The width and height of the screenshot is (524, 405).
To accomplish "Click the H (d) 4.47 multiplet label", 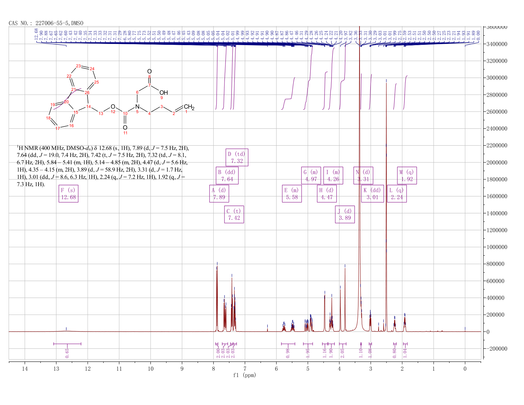I will pyautogui.click(x=327, y=193).
